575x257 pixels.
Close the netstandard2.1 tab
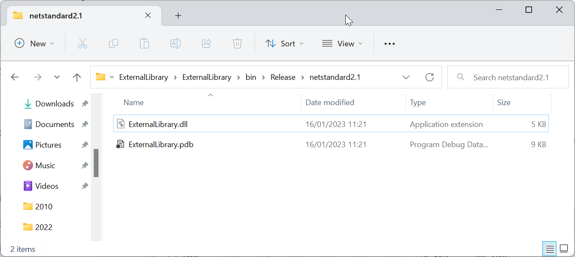click(x=148, y=15)
